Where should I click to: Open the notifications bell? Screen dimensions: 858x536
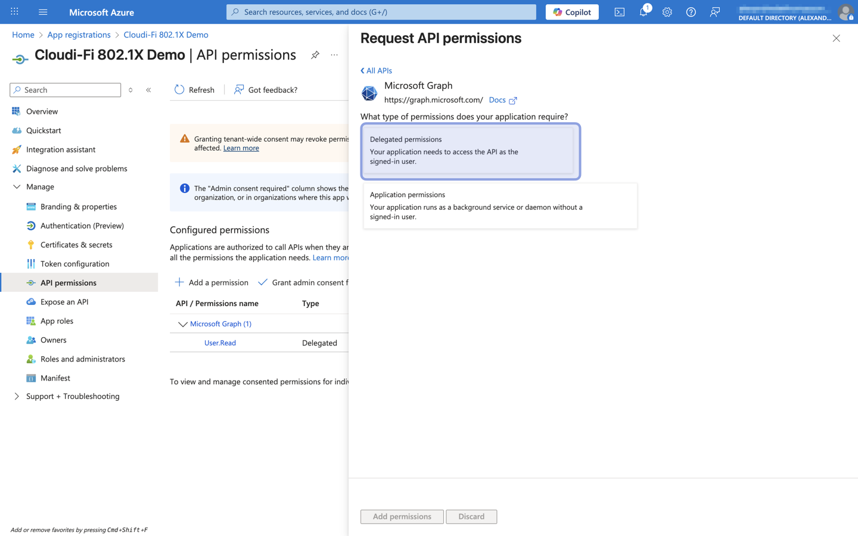pyautogui.click(x=643, y=12)
